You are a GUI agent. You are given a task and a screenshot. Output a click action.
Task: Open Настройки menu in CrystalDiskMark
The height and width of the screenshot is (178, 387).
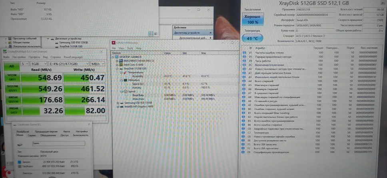(19, 57)
